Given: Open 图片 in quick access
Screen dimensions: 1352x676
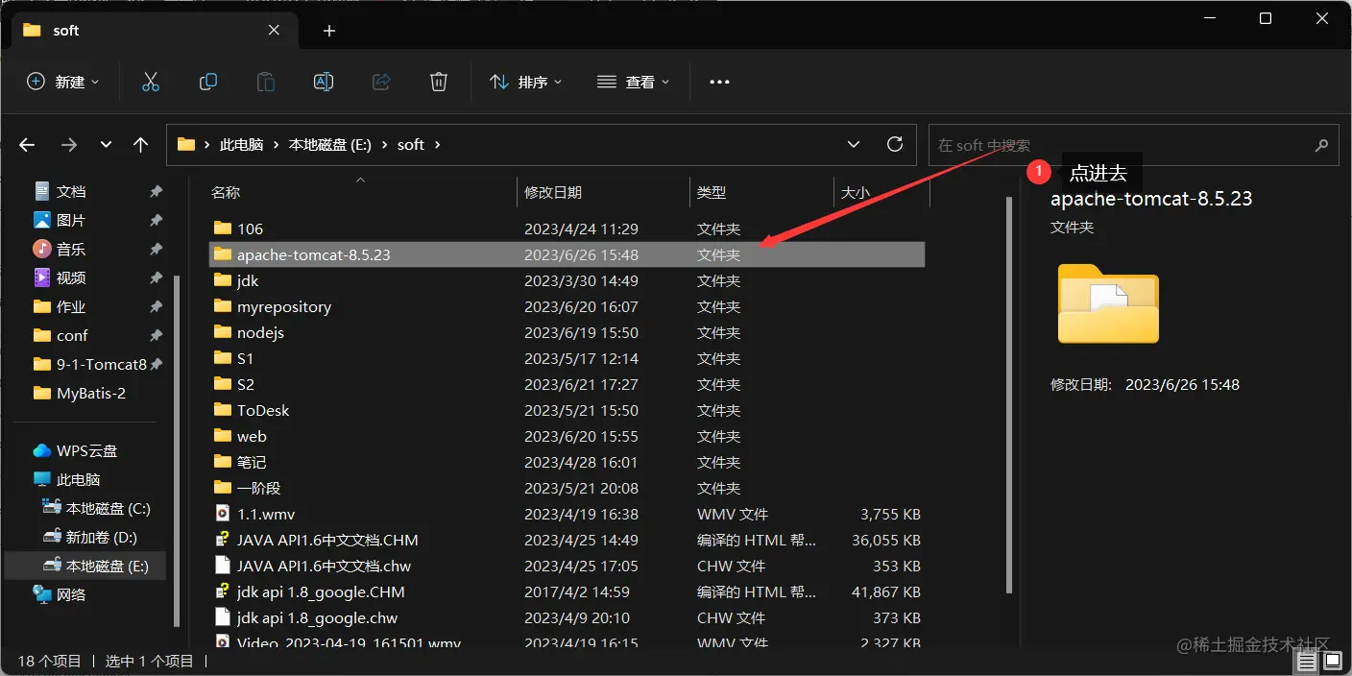Looking at the screenshot, I should 71,220.
